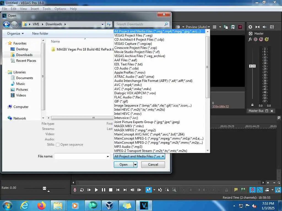282x211 pixels.
Task: Select the Zoom Edit tool
Action: pos(174,190)
